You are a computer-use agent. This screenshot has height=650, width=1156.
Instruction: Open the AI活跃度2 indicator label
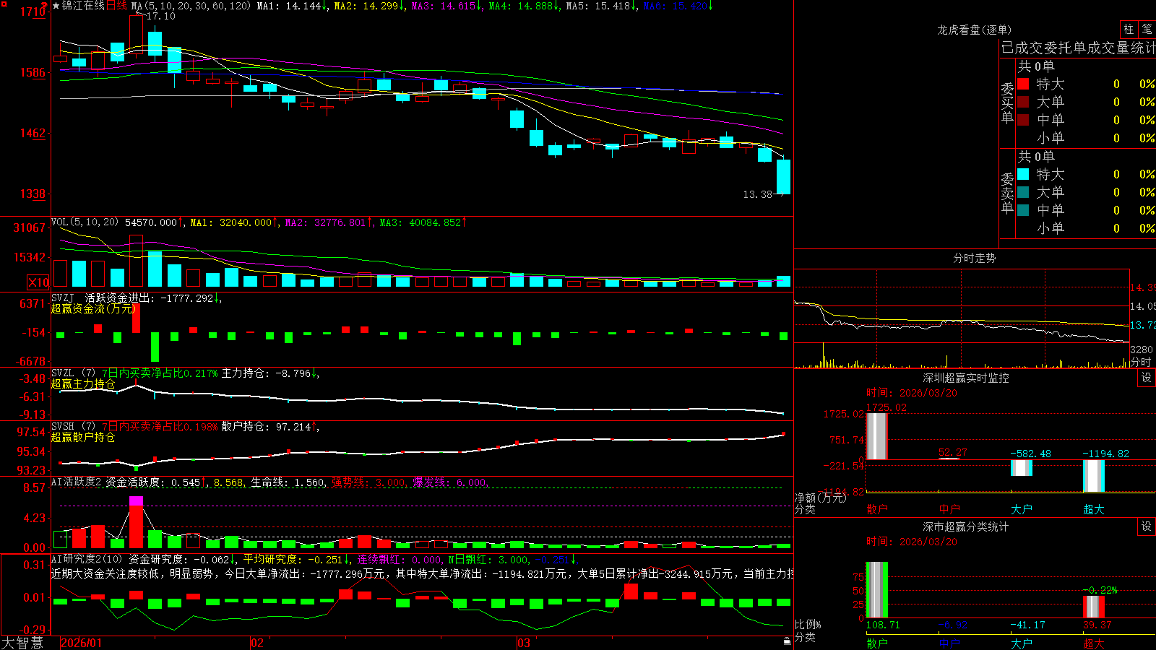(x=77, y=482)
